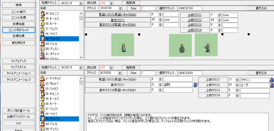Image resolution: width=274 pixels, height=131 pixels.
Task: Step the 9CEC50 アドレス spinner
Action: (120, 8)
